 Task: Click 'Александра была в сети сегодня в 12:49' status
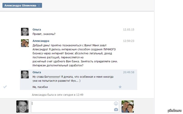tap(58, 95)
